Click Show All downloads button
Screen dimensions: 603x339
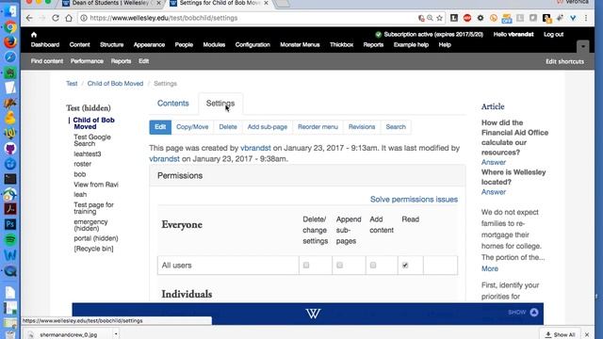pos(560,334)
